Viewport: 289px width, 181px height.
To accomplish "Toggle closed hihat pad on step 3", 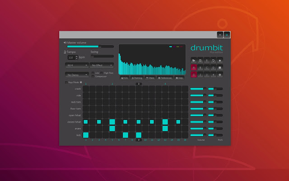I will coord(99,122).
